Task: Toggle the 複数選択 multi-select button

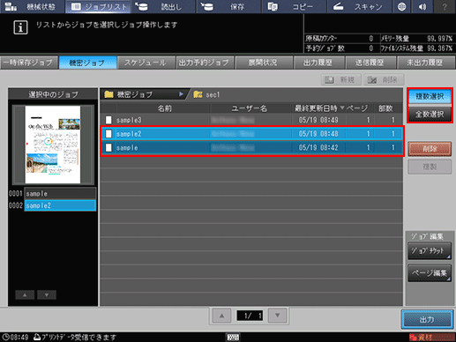Action: click(x=430, y=96)
